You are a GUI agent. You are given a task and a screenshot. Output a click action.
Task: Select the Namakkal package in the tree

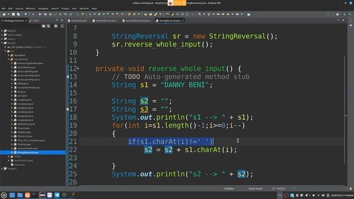click(x=20, y=55)
